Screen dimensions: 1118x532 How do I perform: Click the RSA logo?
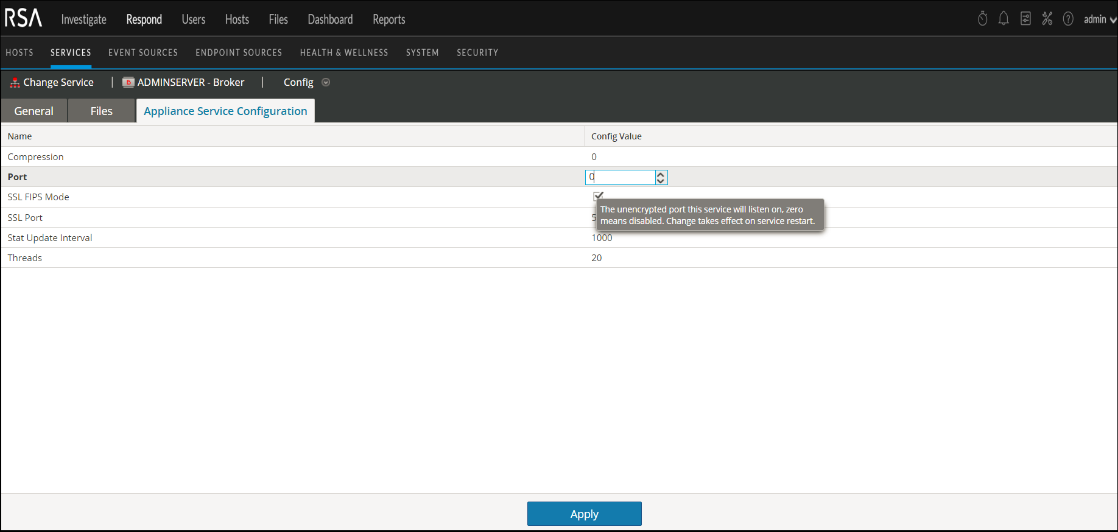pyautogui.click(x=24, y=18)
